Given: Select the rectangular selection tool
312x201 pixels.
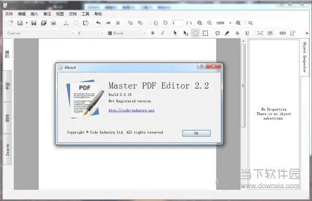Looking at the screenshot, I should click(205, 33).
